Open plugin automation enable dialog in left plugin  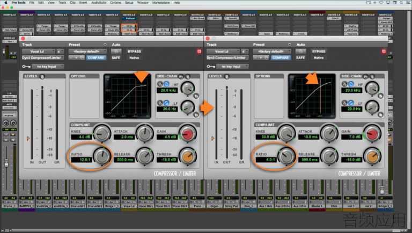point(116,52)
